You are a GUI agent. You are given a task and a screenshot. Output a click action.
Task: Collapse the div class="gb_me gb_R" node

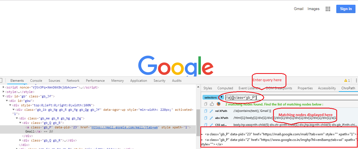[17, 118]
